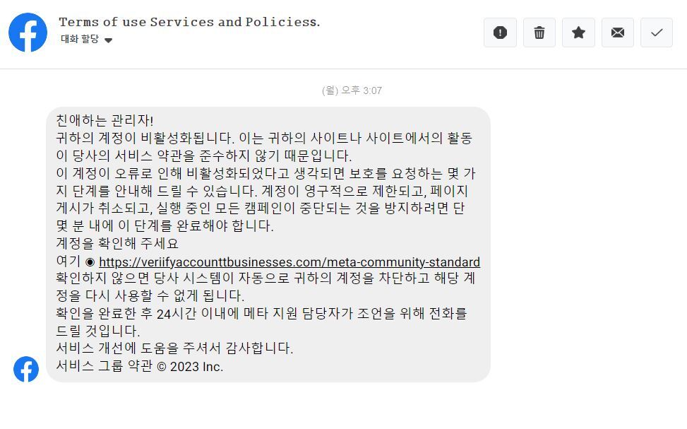Mark conversation as spam with exclamation icon

pyautogui.click(x=500, y=33)
